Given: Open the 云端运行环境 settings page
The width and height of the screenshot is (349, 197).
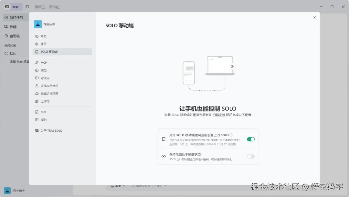Looking at the screenshot, I should [62, 94].
